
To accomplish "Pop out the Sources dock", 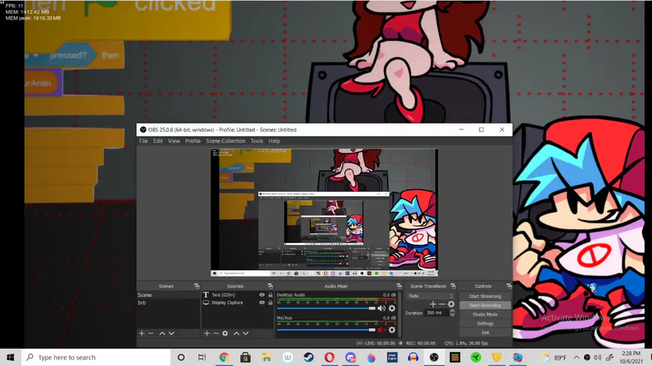I will 270,286.
